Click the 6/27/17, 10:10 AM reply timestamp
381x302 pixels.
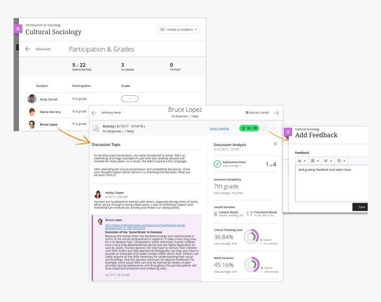(117, 275)
